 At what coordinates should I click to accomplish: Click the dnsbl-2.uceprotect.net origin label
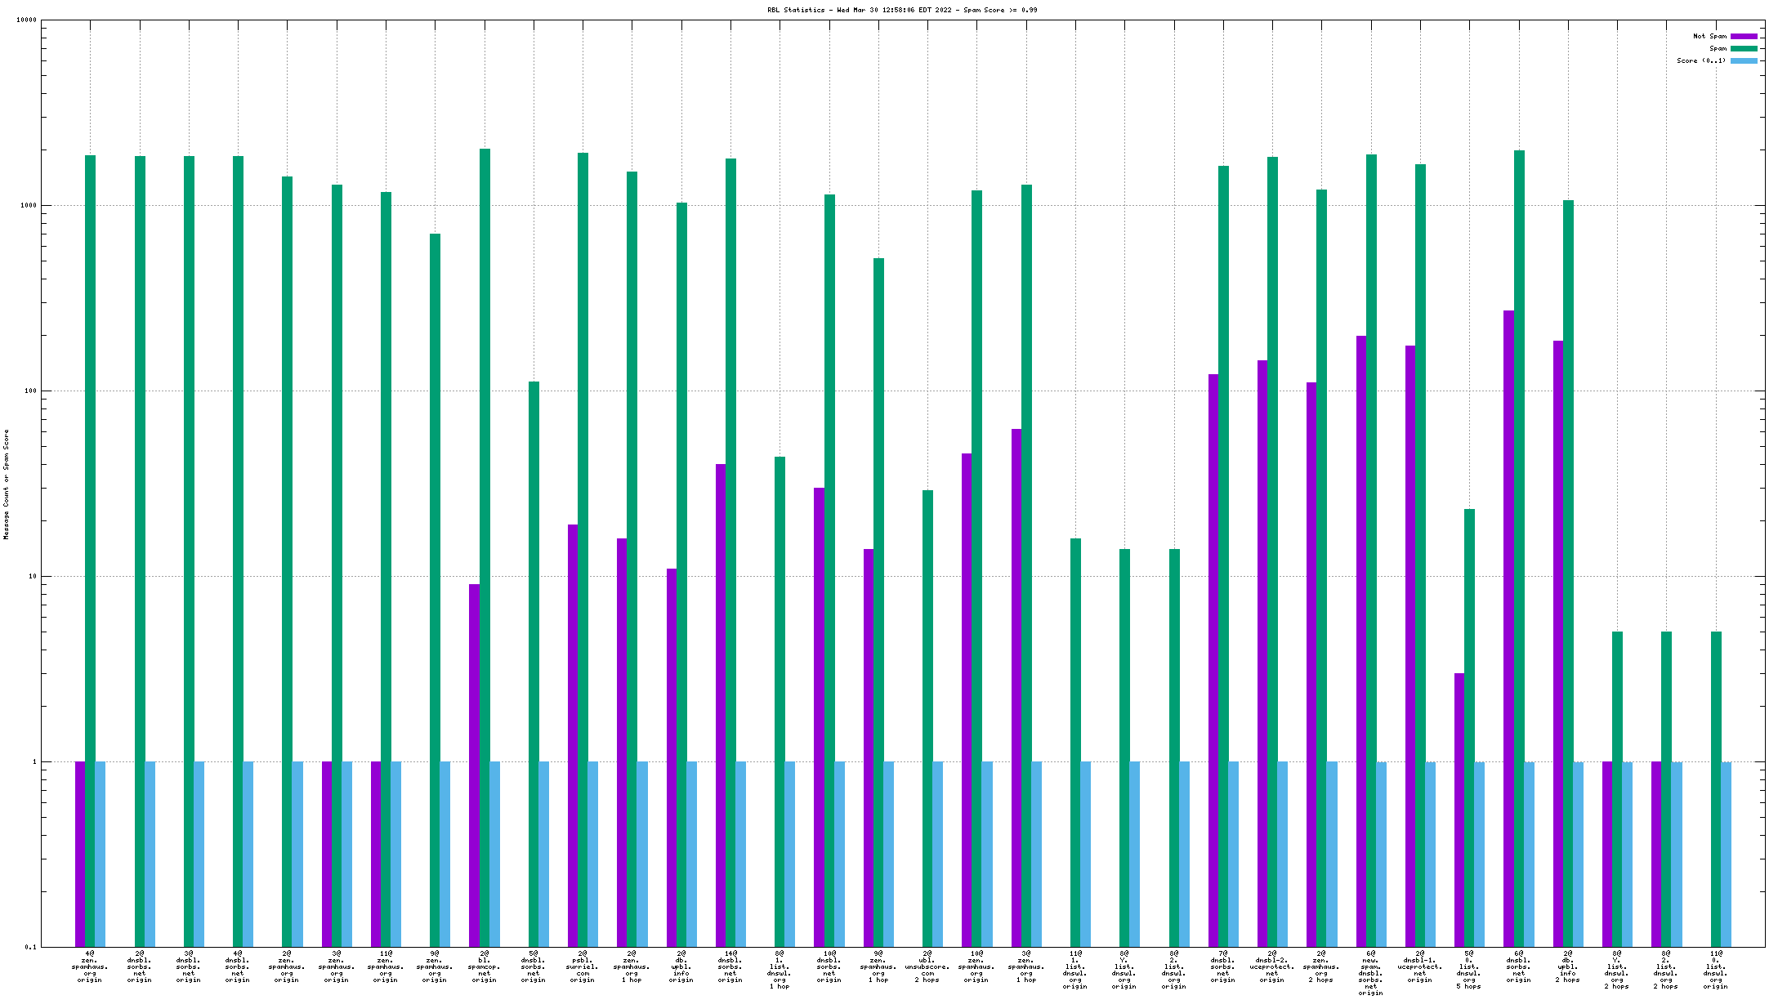tap(1272, 967)
